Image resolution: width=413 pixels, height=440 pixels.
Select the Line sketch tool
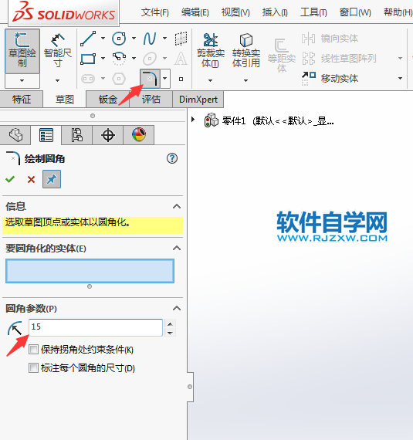[88, 39]
